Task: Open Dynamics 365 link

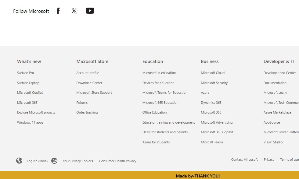Action: (x=211, y=103)
